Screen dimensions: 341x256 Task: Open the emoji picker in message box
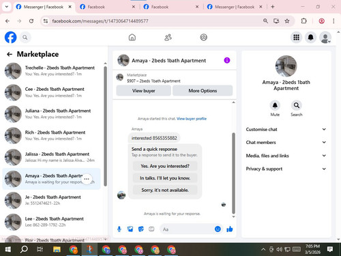pyautogui.click(x=218, y=229)
